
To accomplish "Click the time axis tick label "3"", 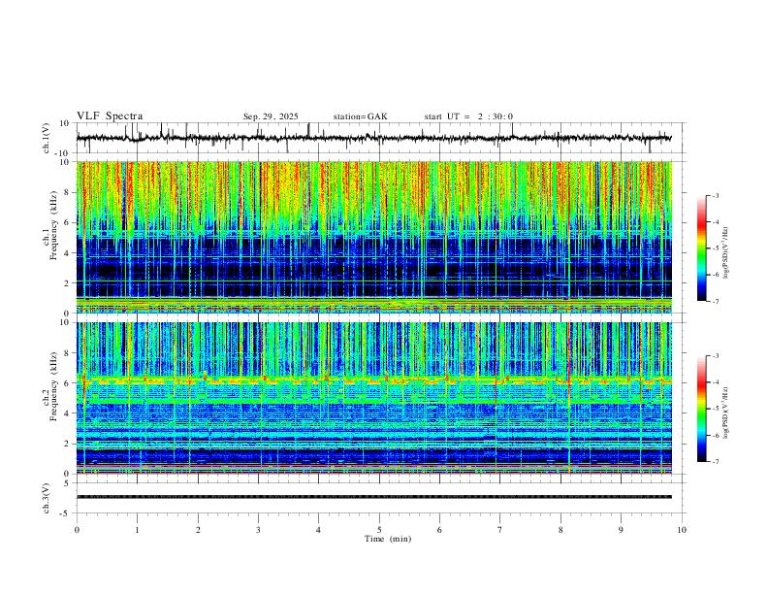I will pyautogui.click(x=258, y=530).
